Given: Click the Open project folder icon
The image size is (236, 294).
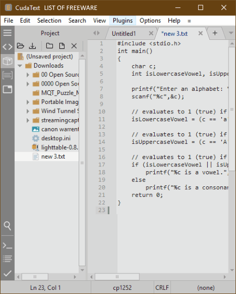Looking at the screenshot, I should coord(20,46).
